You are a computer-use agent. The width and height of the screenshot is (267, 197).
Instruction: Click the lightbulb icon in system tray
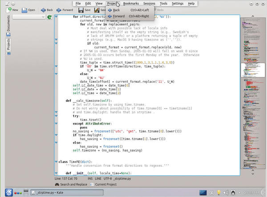click(x=219, y=192)
